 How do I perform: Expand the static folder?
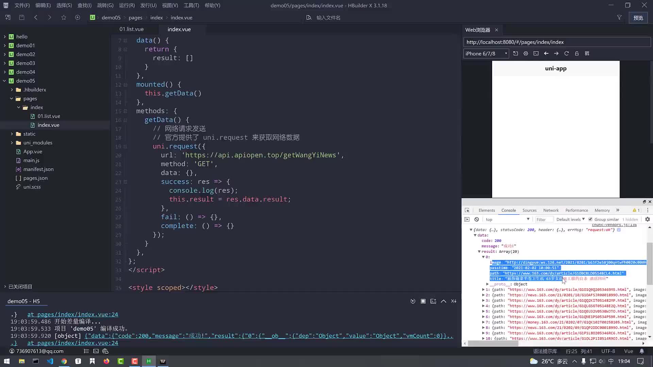pyautogui.click(x=12, y=134)
